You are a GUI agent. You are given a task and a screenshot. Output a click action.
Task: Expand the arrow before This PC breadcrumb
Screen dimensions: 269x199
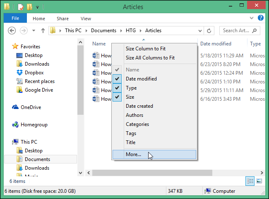pos(60,31)
